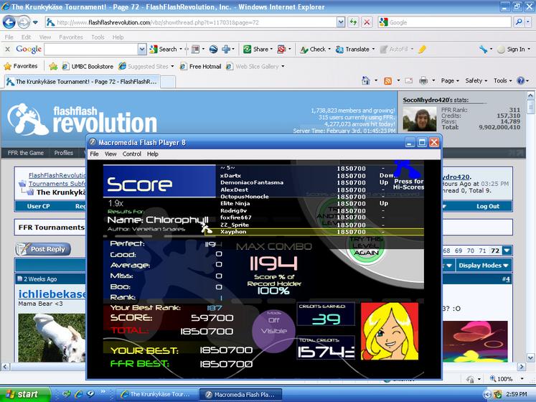
Task: Open the Web Slice Gallery dropdown
Action: (x=283, y=66)
